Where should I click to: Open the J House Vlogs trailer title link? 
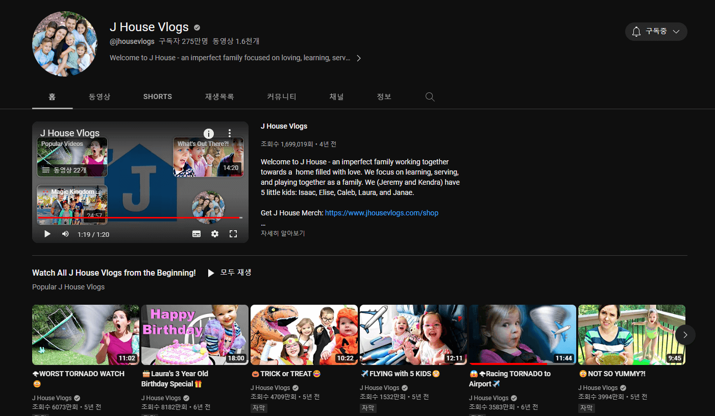284,126
